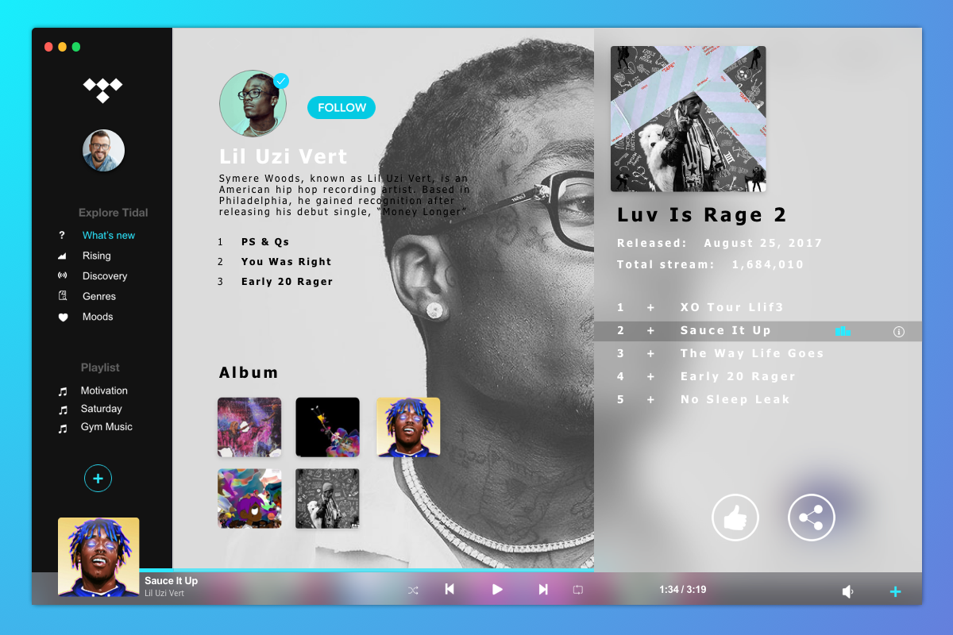This screenshot has height=635, width=953.
Task: Click the play button in the player bar
Action: tap(497, 589)
